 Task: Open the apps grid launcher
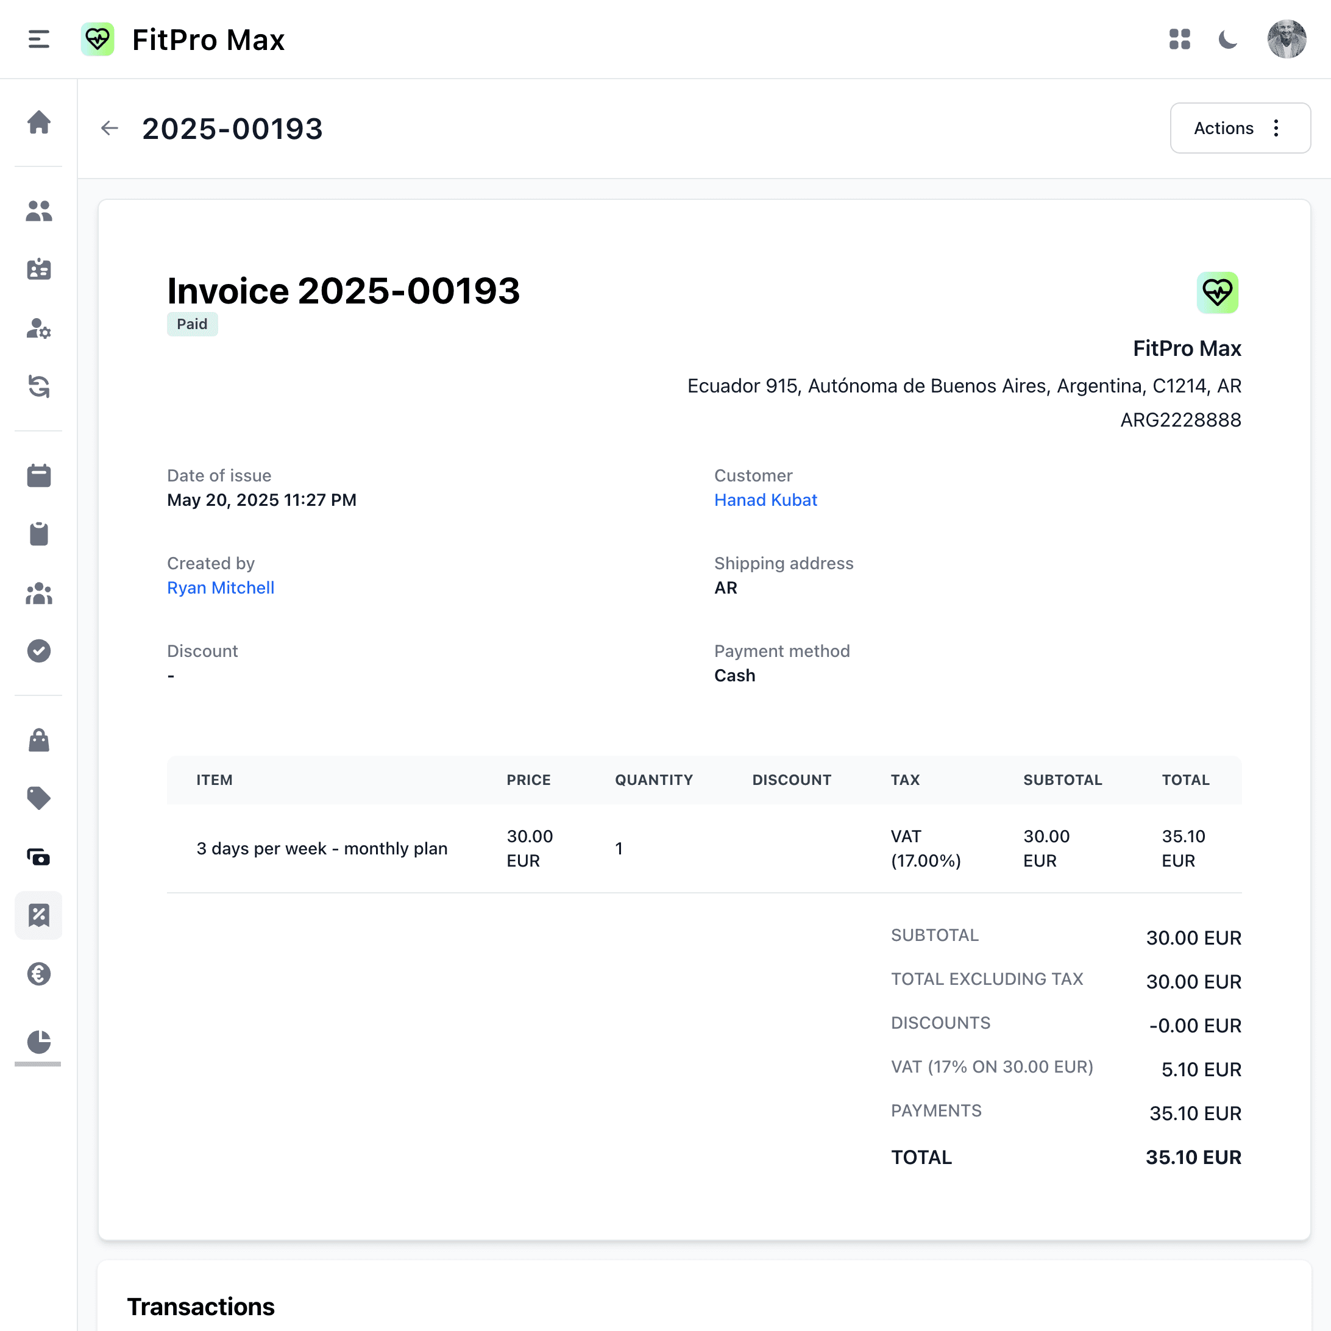[1180, 39]
